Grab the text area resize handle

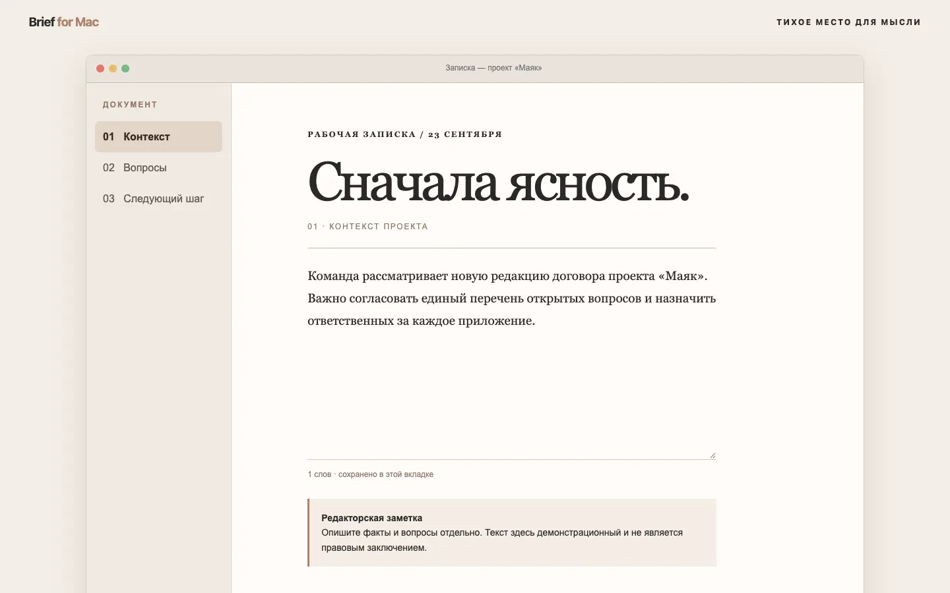pyautogui.click(x=712, y=455)
